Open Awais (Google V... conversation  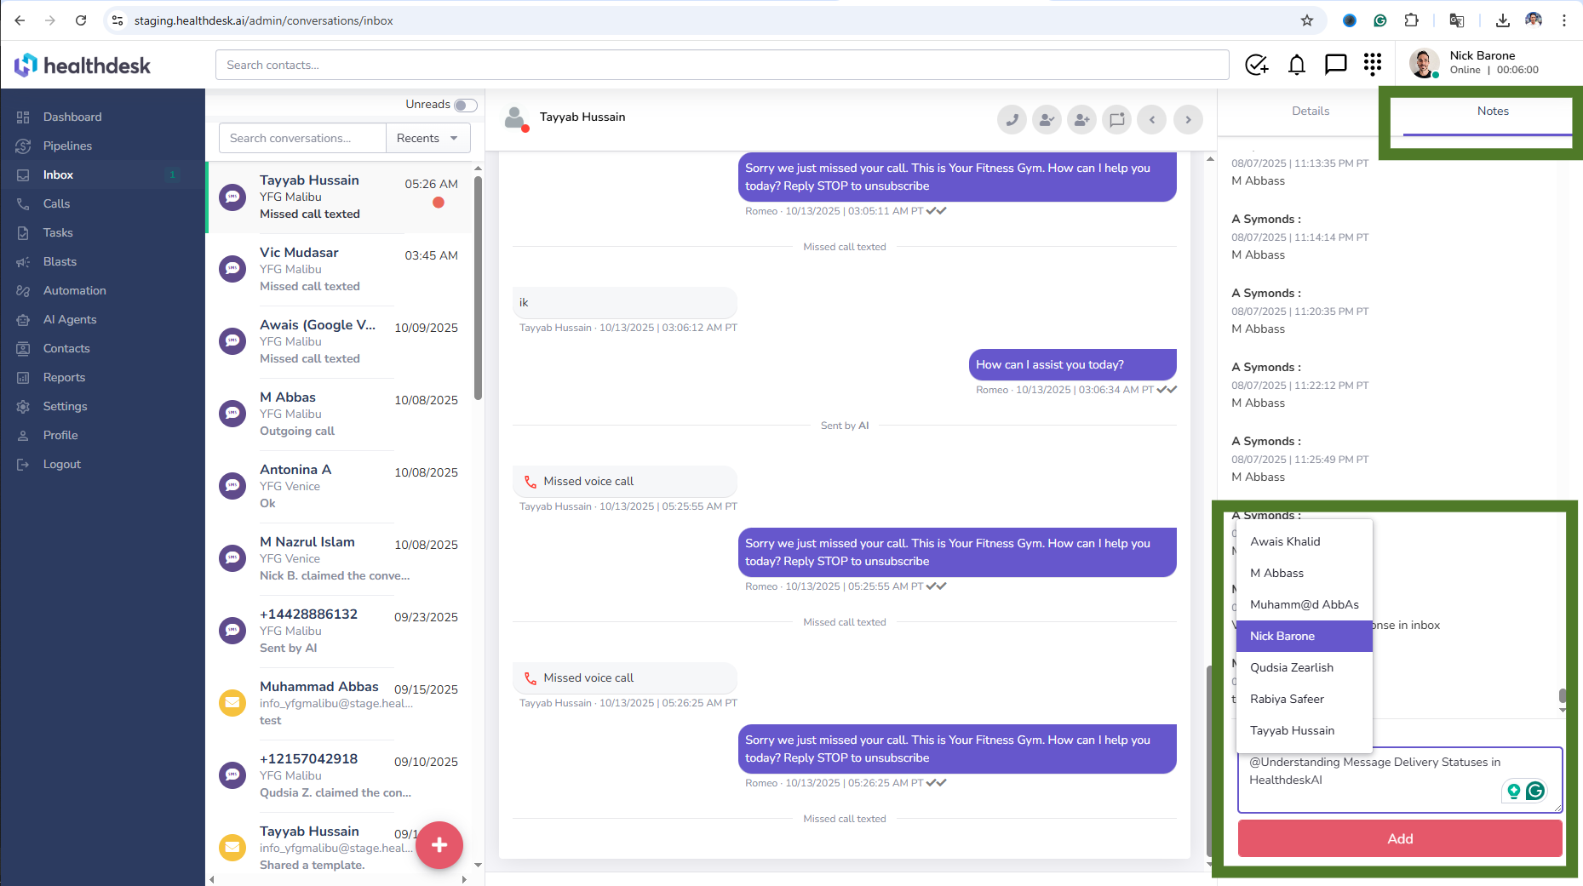(x=341, y=341)
